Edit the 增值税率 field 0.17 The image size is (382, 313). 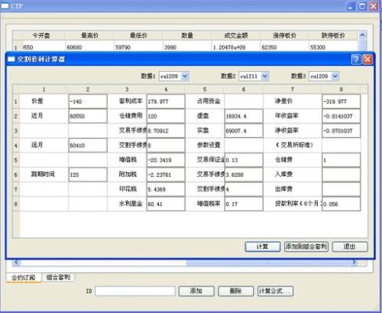point(243,203)
